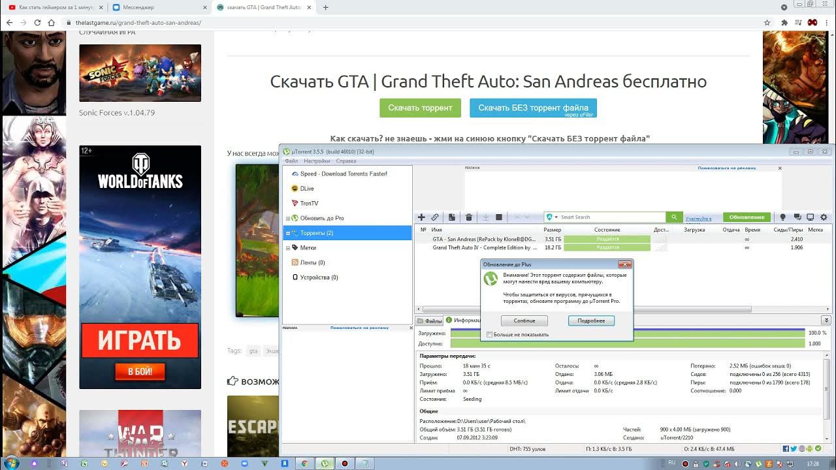This screenshot has height=470, width=836.
Task: Click "Подробнее" button in dialog
Action: point(591,321)
